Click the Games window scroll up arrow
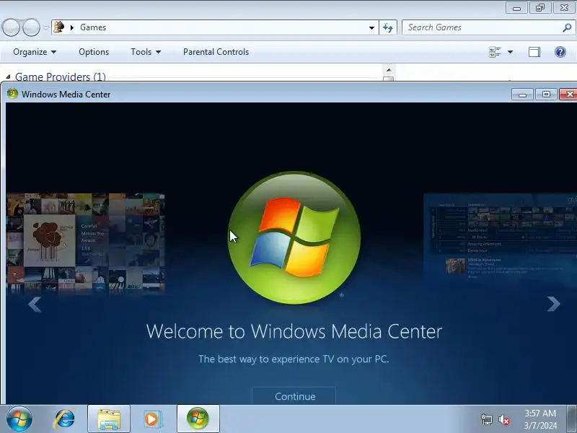Image resolution: width=577 pixels, height=433 pixels. pyautogui.click(x=389, y=70)
